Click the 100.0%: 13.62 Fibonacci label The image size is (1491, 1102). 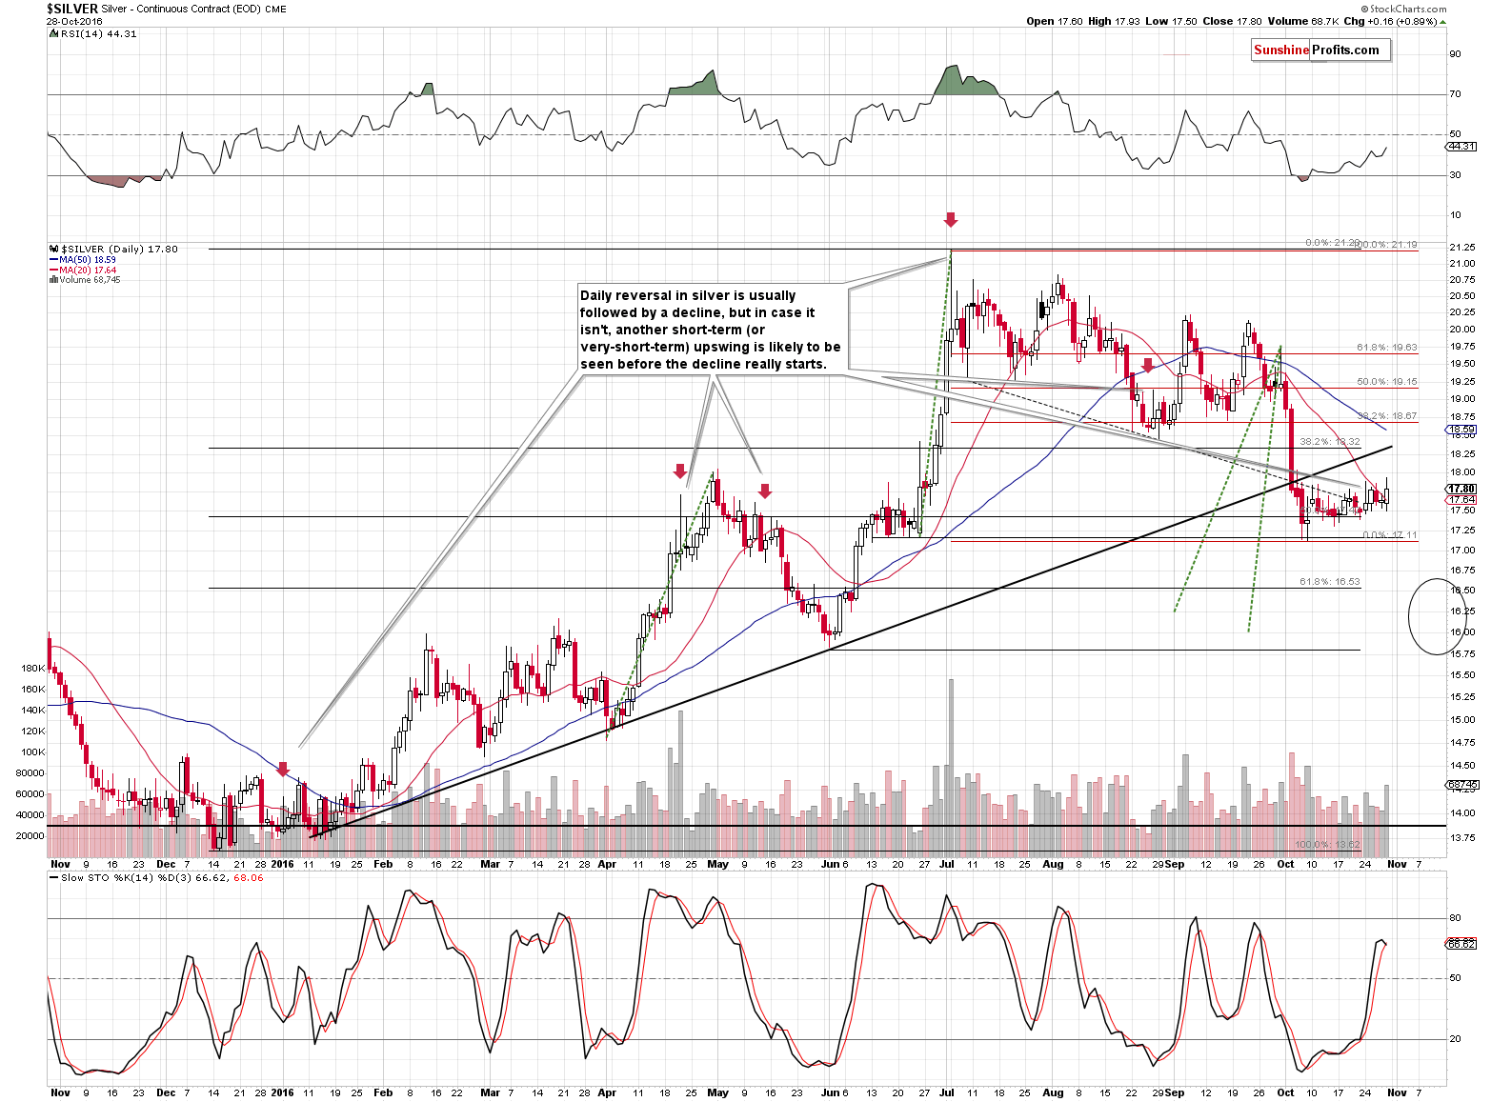(1328, 845)
